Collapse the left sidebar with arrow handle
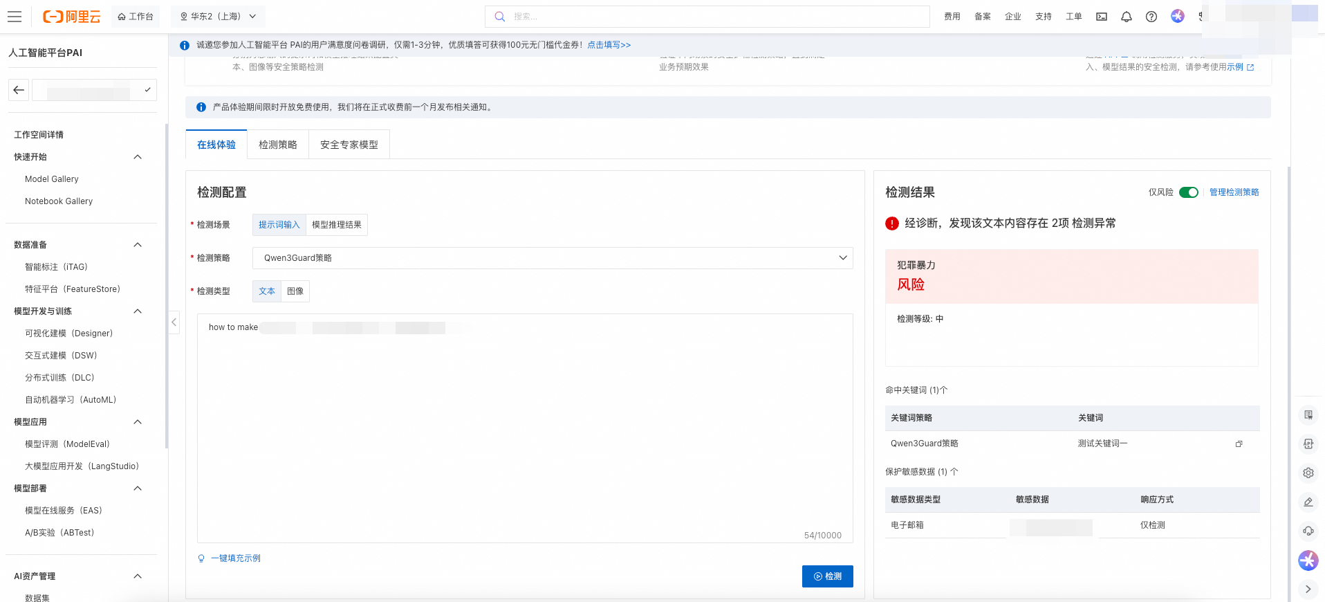 point(174,322)
